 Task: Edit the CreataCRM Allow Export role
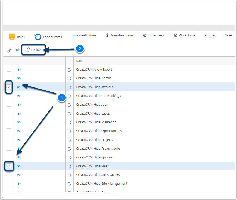pos(70,70)
